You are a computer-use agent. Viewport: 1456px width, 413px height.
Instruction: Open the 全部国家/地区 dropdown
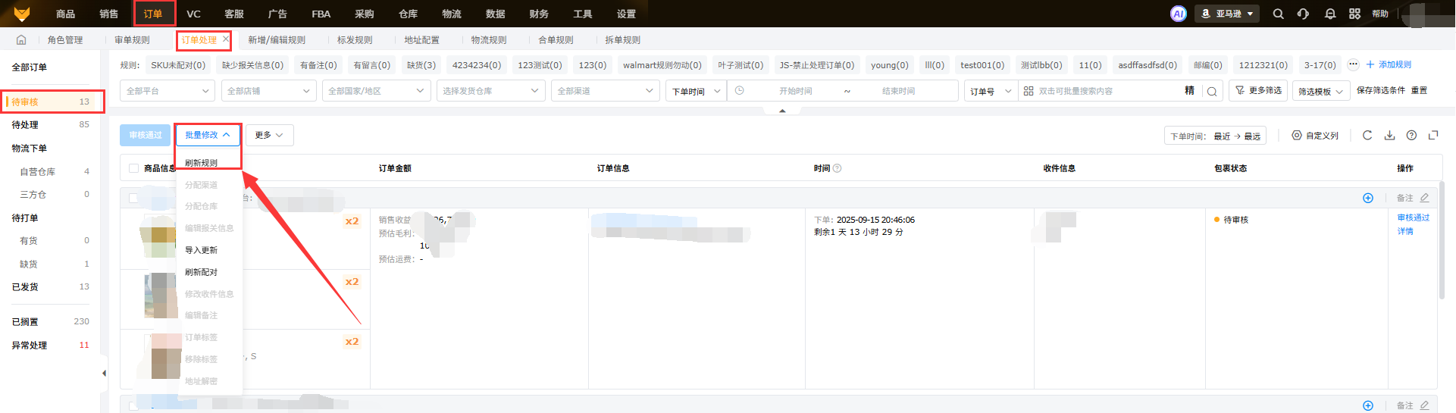point(377,91)
